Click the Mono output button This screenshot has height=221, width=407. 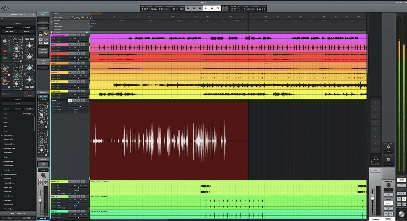[x=399, y=204]
